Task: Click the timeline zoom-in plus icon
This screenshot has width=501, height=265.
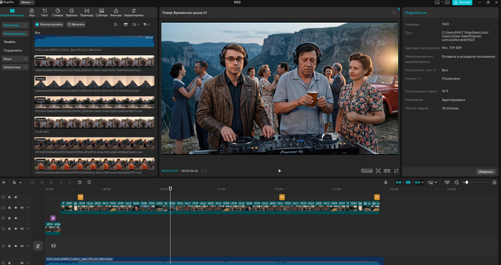Action: tap(495, 182)
